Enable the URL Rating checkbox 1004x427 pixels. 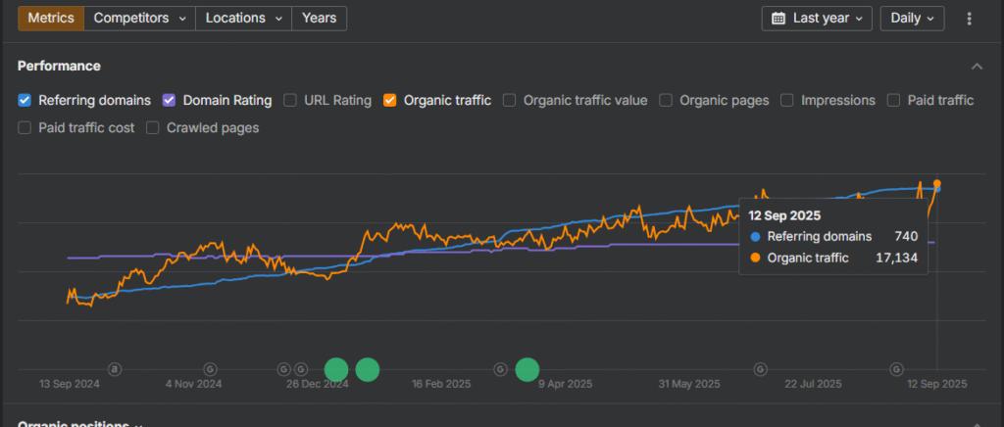pos(290,100)
